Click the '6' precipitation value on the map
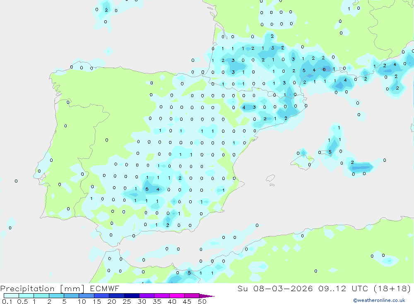 [x=324, y=70]
